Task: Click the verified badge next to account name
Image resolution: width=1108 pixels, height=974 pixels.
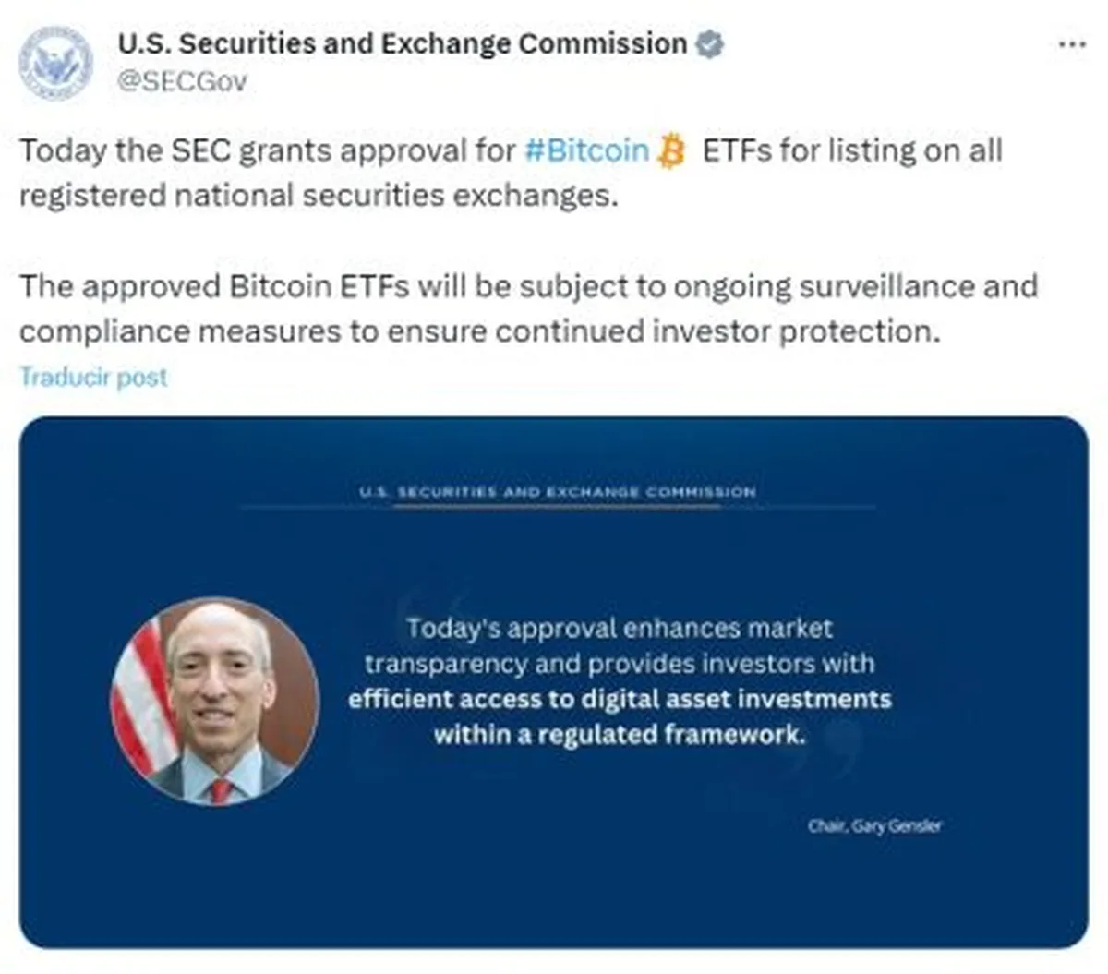Action: click(x=709, y=44)
